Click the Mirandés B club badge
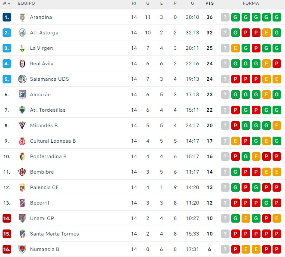285x257 pixels. (22, 125)
